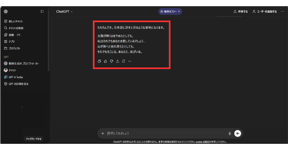Click the ChatGPT logo icon in sidebar
The width and height of the screenshot is (288, 150).
tap(6, 12)
